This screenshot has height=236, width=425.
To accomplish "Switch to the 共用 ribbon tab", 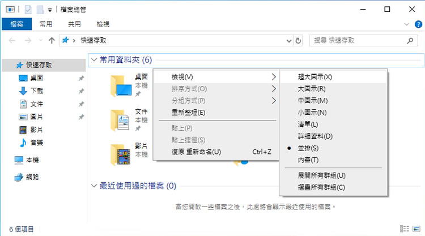I will tap(74, 24).
